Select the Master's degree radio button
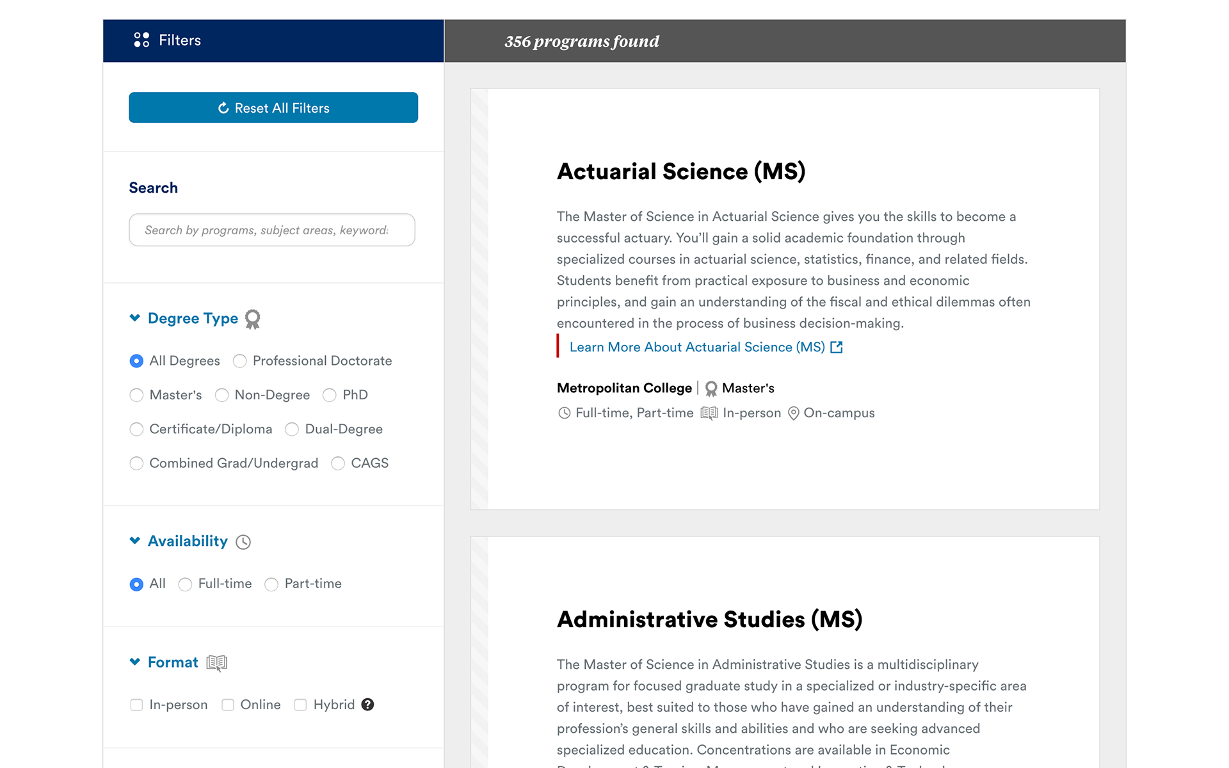 [x=136, y=395]
